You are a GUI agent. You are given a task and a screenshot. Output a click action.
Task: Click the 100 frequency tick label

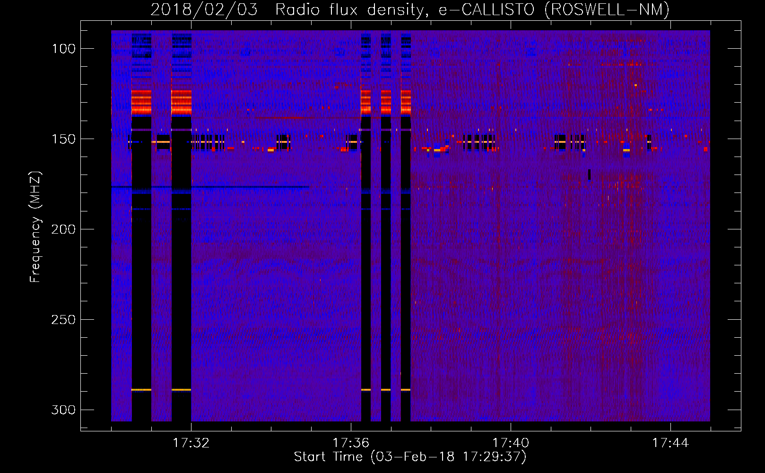[x=63, y=49]
